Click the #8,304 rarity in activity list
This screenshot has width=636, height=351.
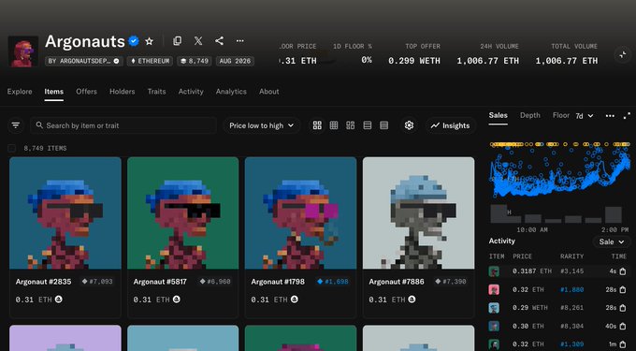(x=571, y=326)
